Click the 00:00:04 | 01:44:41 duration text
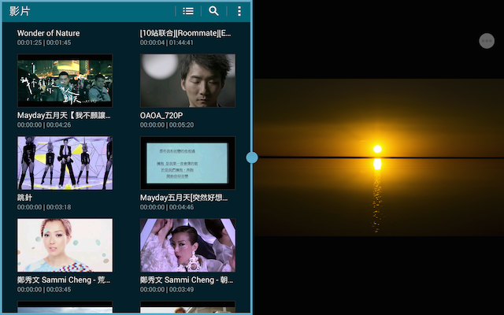Viewport: 504px width, 315px height. pyautogui.click(x=167, y=43)
